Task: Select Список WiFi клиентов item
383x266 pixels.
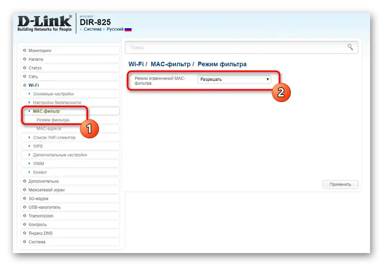Action: pos(70,137)
